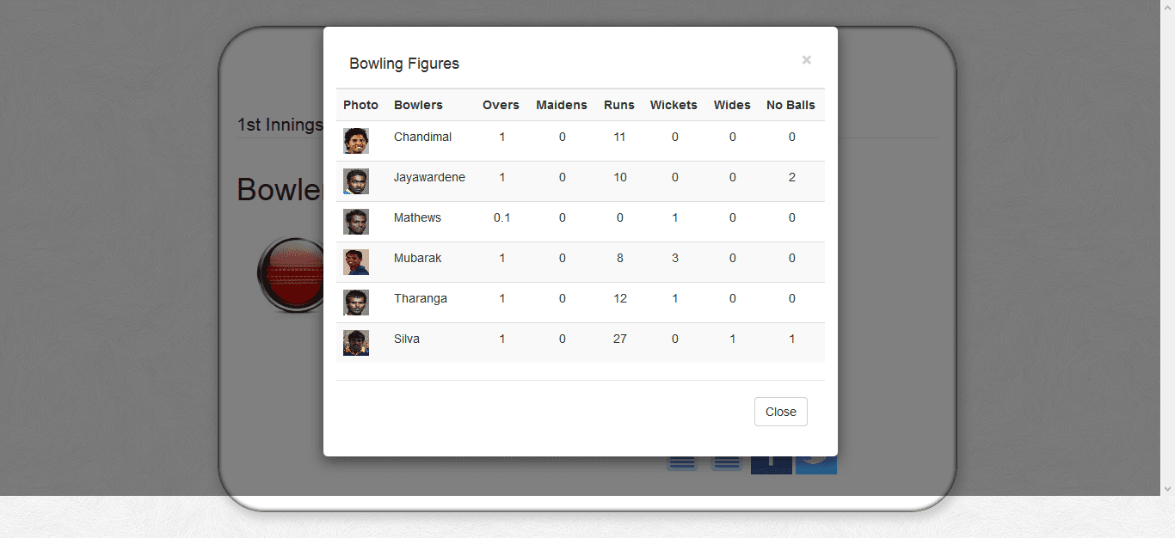Click Chandimal's runs value 11
Viewport: 1175px width, 538px height.
point(619,137)
